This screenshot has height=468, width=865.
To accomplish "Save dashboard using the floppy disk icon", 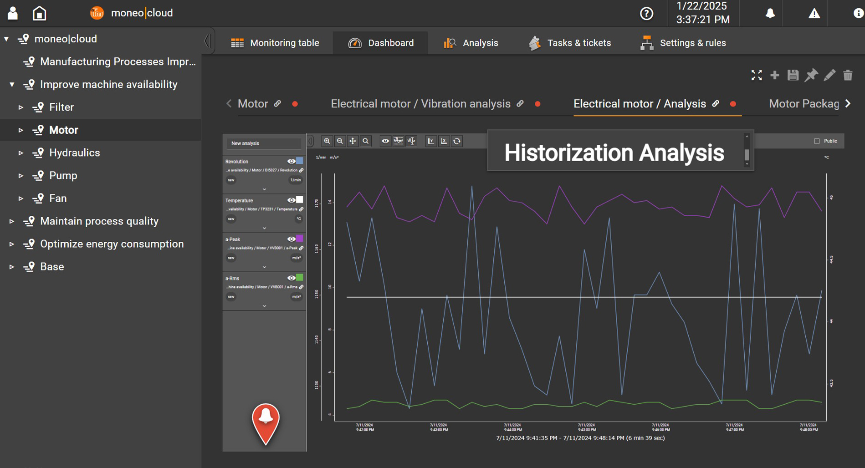I will (x=793, y=75).
